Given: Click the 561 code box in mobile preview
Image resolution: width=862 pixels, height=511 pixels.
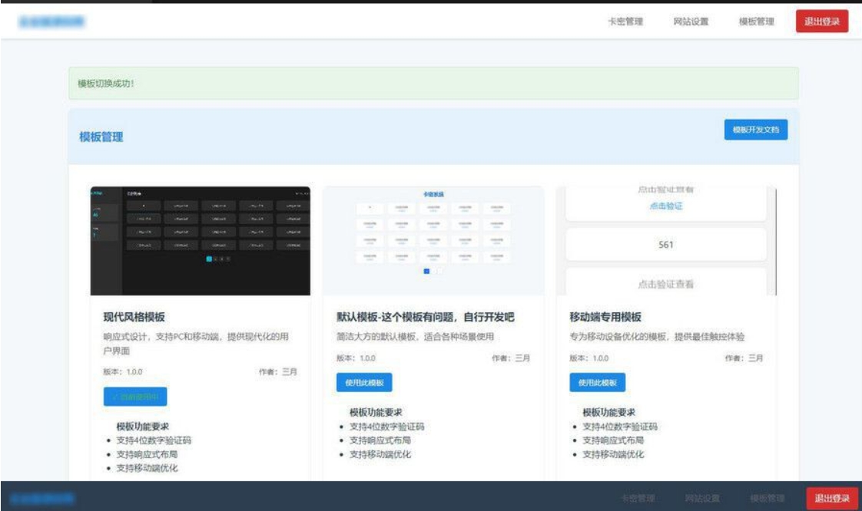Looking at the screenshot, I should 665,245.
